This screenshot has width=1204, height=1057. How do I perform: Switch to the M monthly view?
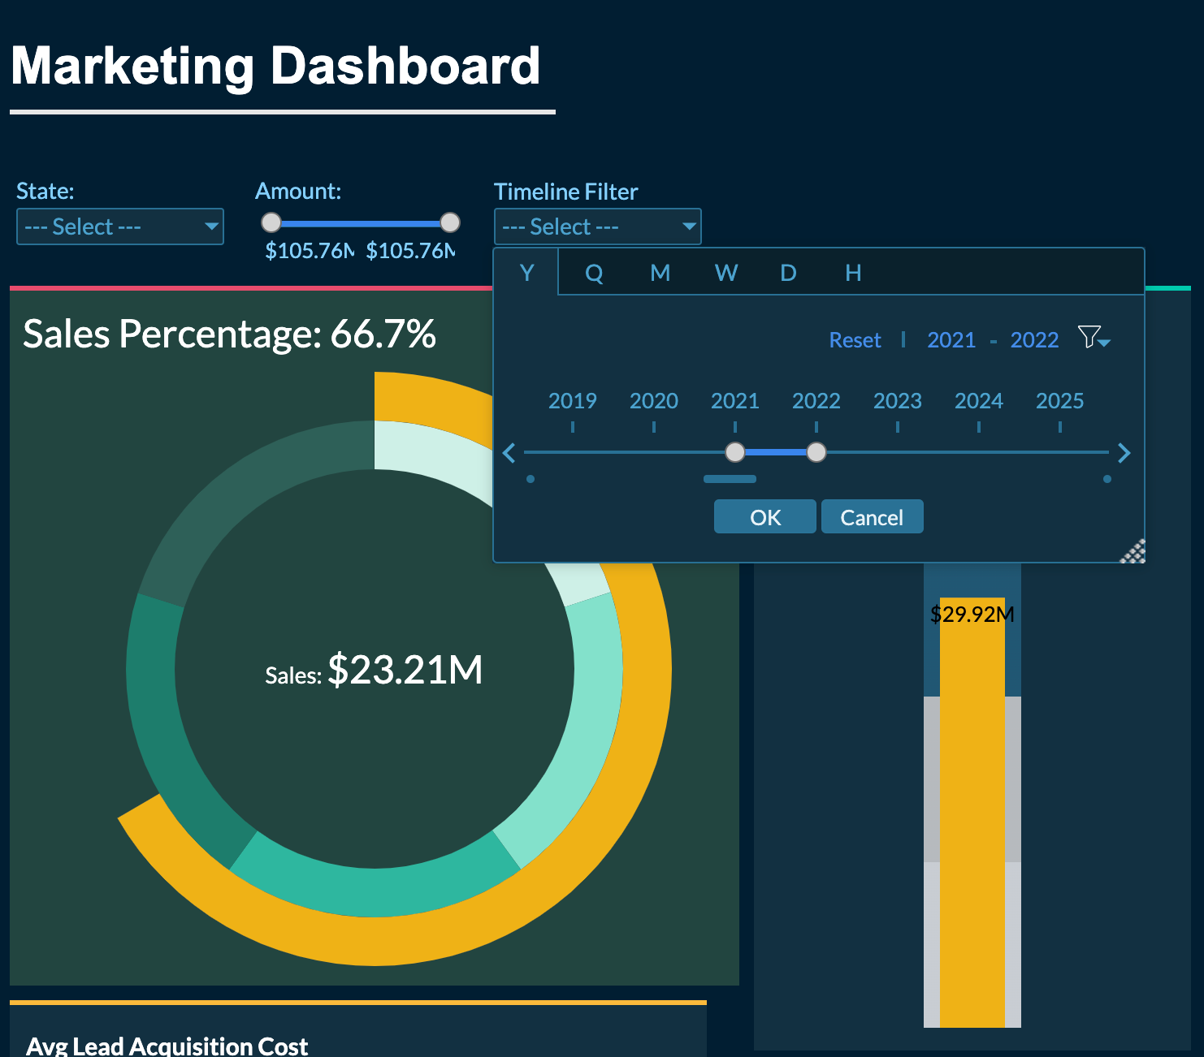pyautogui.click(x=660, y=273)
